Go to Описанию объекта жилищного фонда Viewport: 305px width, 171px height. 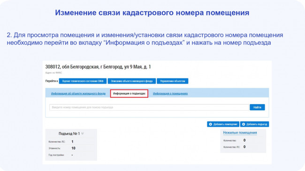coord(132,81)
